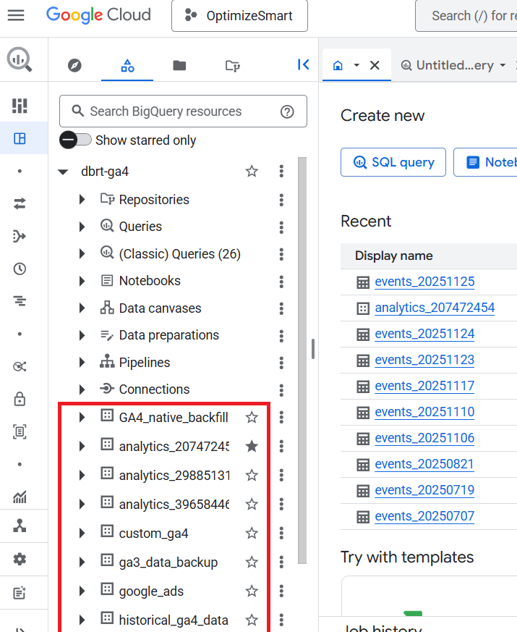Switch to the home tab

[x=338, y=65]
